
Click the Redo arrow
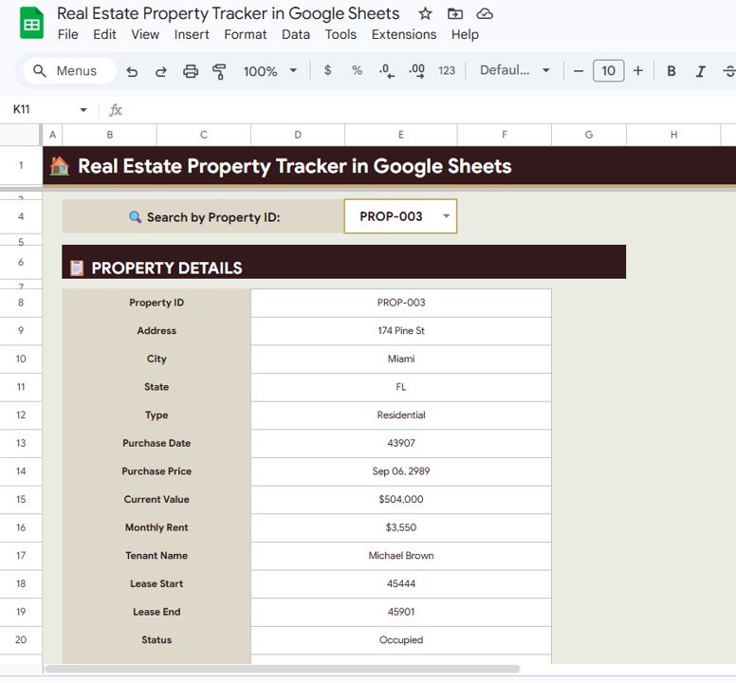coord(161,71)
